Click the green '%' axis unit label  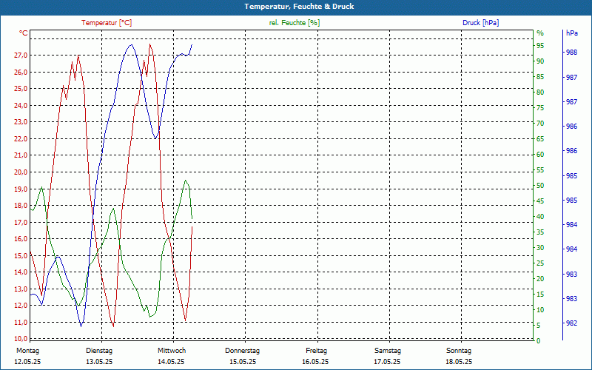click(x=540, y=33)
